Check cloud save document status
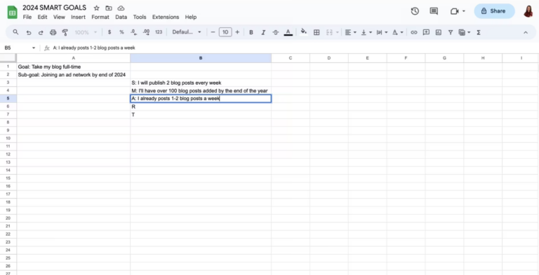The height and width of the screenshot is (275, 539). [x=121, y=8]
